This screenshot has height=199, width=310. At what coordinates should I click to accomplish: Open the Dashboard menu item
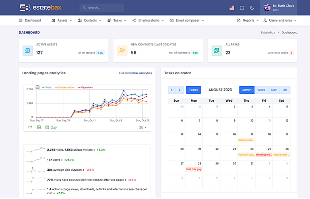click(x=30, y=20)
